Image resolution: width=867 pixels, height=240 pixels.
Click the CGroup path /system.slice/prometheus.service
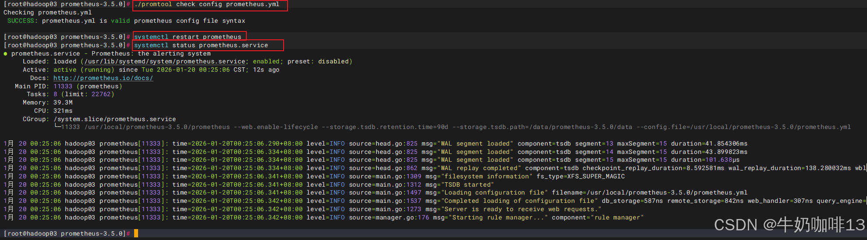pyautogui.click(x=115, y=119)
